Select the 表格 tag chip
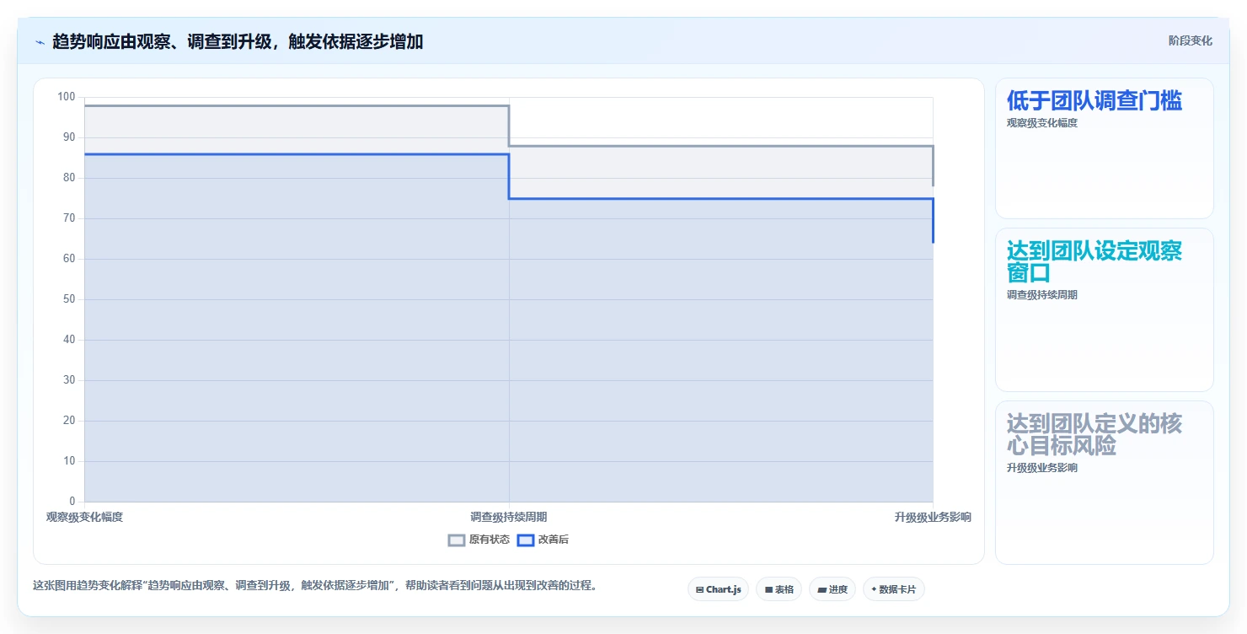 [779, 589]
